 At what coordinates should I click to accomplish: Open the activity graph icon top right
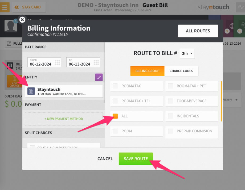pos(241,7)
